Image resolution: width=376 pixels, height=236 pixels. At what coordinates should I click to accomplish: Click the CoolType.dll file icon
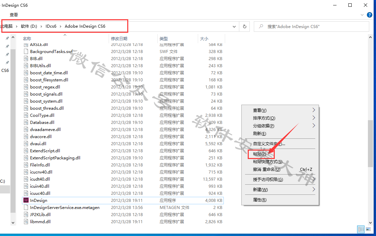(26, 115)
